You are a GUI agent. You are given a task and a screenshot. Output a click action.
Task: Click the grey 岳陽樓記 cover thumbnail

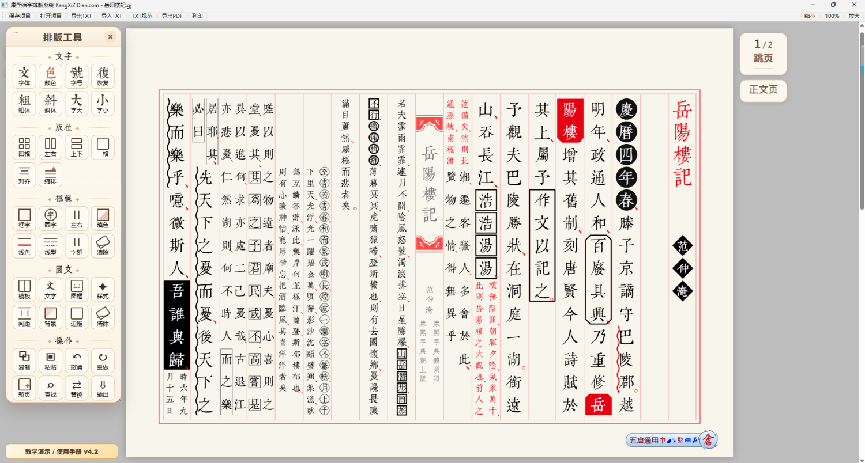pos(430,184)
